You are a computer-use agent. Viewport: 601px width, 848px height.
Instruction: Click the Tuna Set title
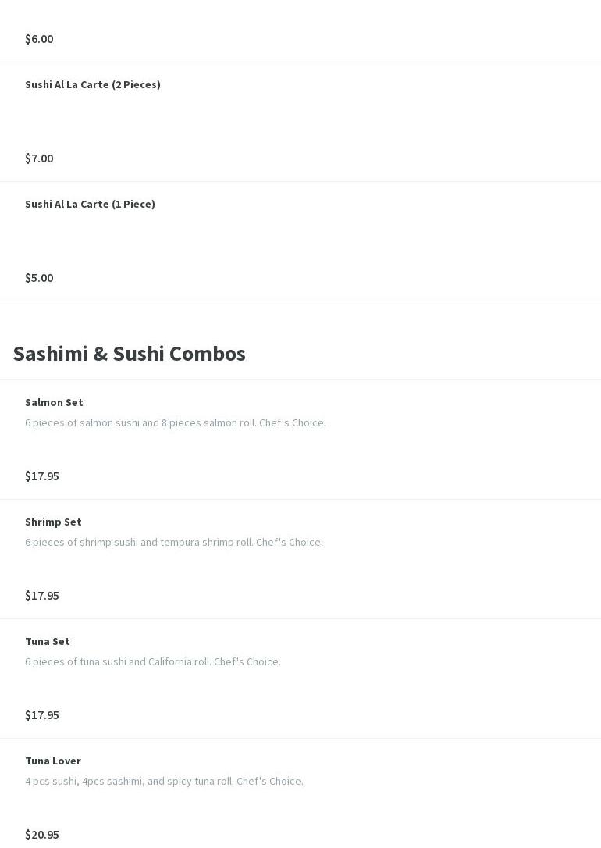click(48, 641)
